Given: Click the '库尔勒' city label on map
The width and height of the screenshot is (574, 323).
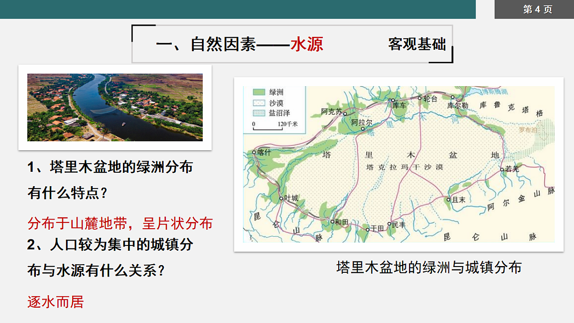Looking at the screenshot, I should (457, 105).
